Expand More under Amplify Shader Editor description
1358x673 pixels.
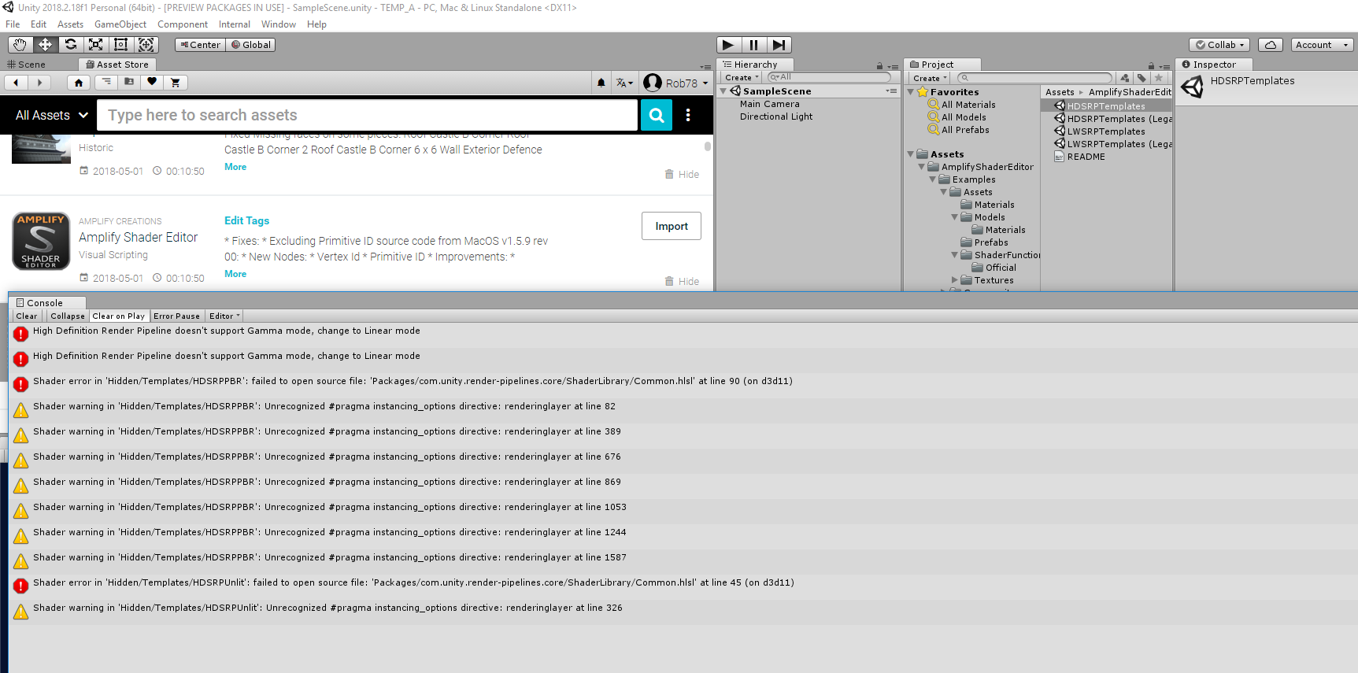[x=235, y=274]
